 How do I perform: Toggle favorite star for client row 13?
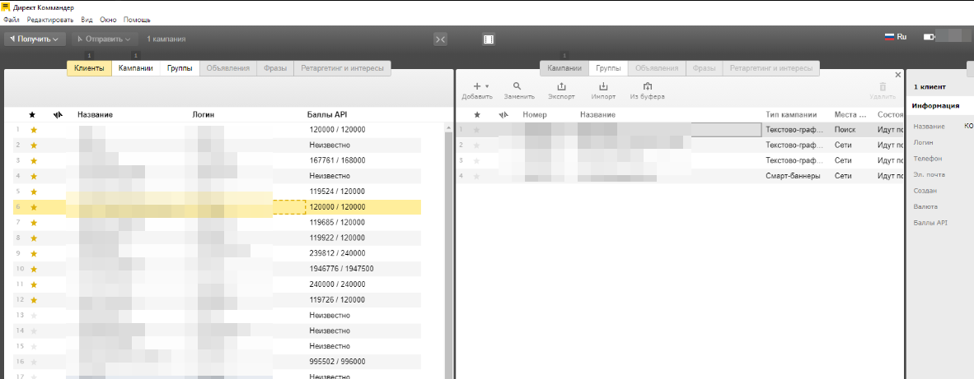coord(34,315)
